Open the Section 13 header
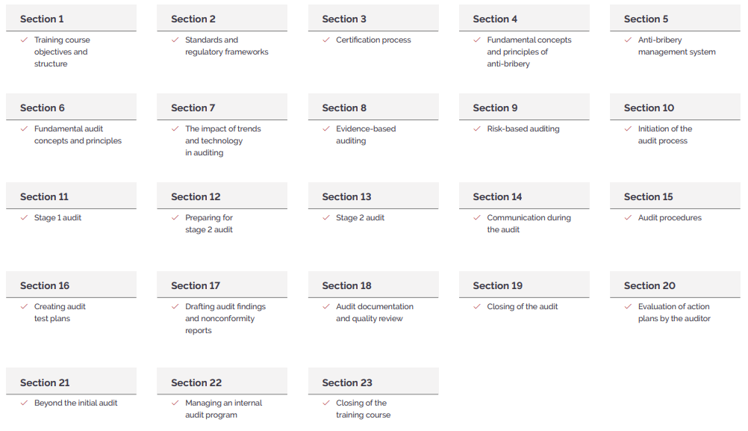Image resolution: width=748 pixels, height=431 pixels. [373, 196]
